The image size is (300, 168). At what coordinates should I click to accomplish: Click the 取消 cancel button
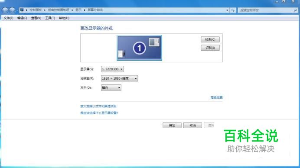coord(192,125)
